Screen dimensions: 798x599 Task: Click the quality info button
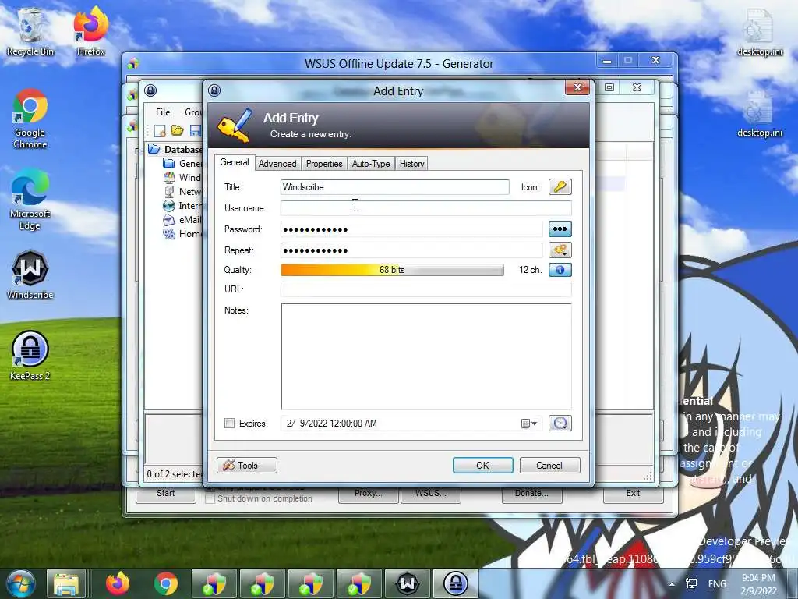coord(560,270)
